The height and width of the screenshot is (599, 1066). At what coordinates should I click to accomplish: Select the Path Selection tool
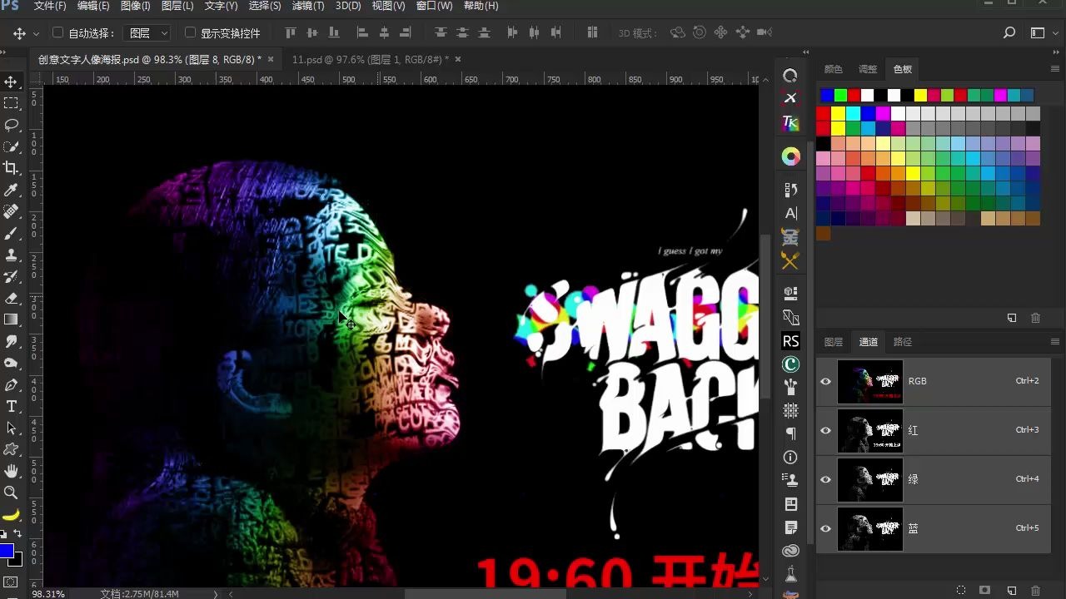pyautogui.click(x=12, y=428)
